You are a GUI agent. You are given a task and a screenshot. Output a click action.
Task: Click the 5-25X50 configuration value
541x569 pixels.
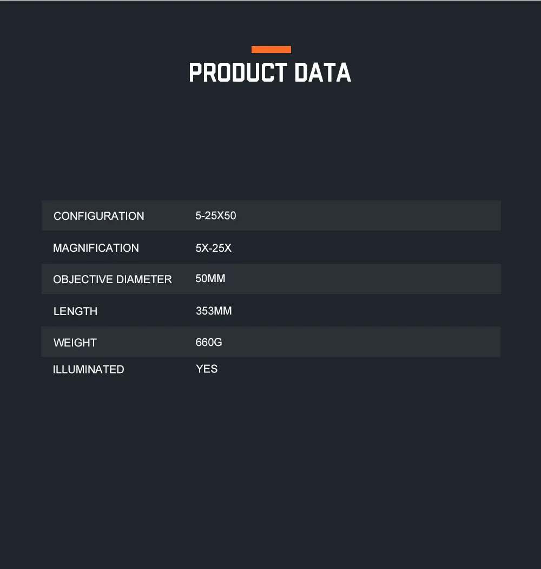click(x=216, y=215)
